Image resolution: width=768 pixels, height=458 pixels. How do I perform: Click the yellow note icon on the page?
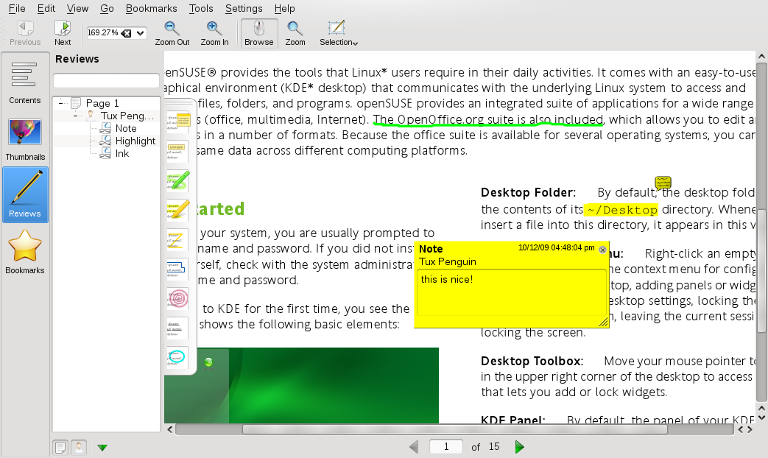coord(663,183)
